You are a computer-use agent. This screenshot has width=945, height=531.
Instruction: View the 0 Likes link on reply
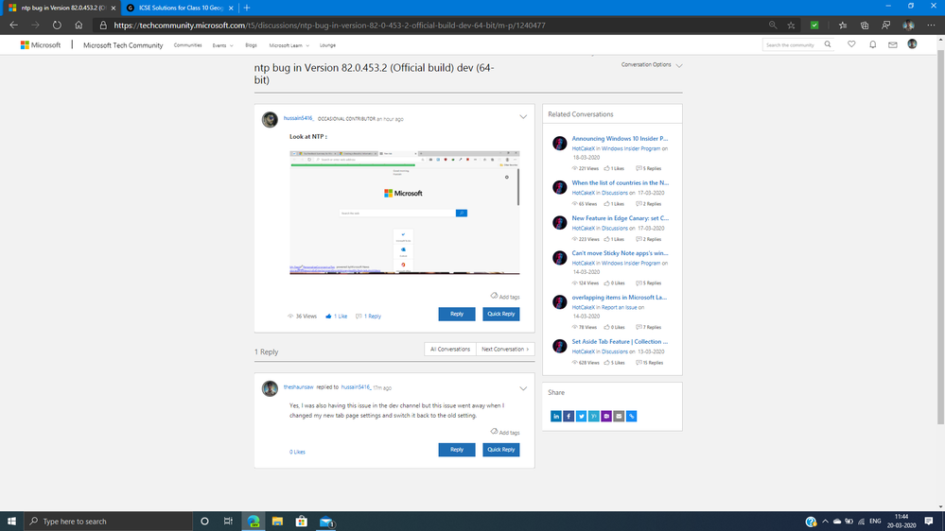(297, 452)
